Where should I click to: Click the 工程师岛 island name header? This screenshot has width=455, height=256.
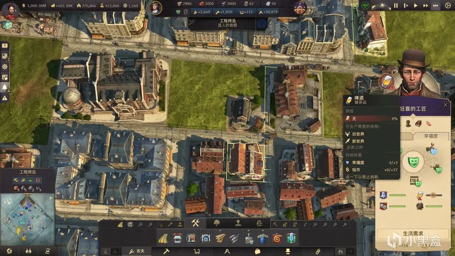click(x=27, y=172)
